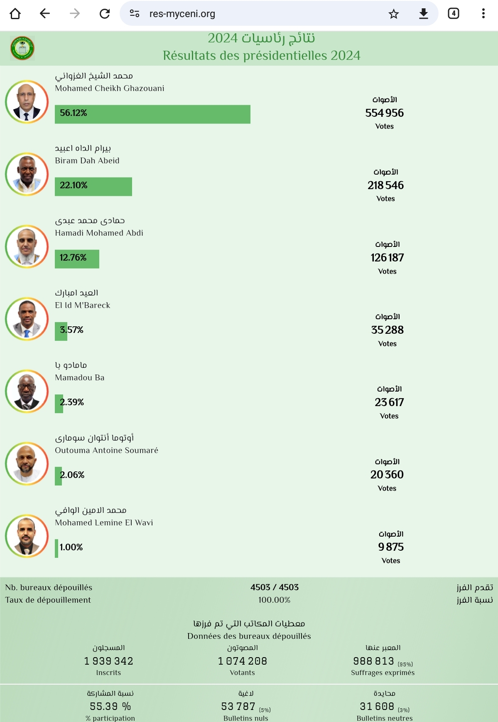
Task: Click the 56.12% green progress bar
Action: 152,114
